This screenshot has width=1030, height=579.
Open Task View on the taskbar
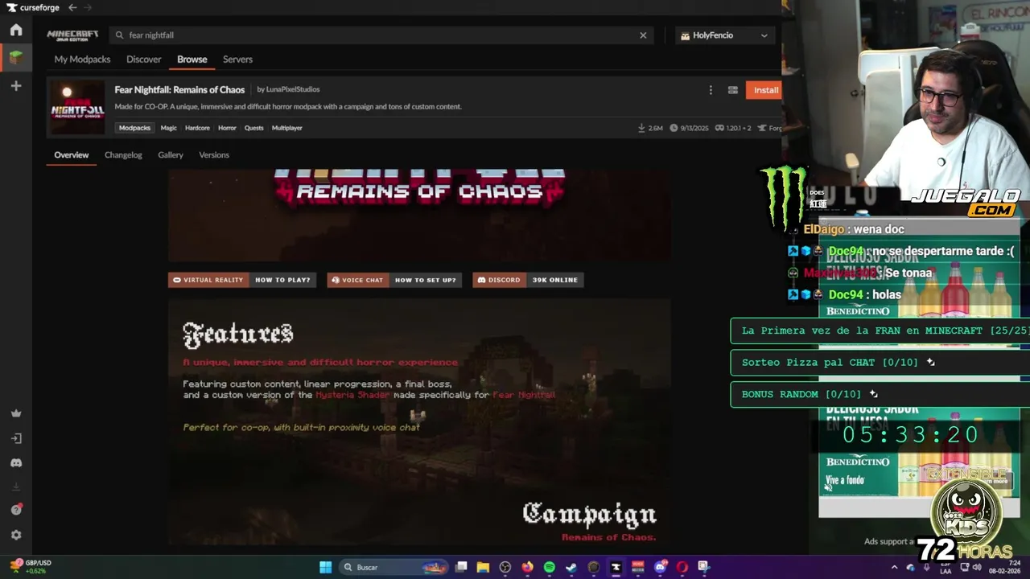coord(461,567)
